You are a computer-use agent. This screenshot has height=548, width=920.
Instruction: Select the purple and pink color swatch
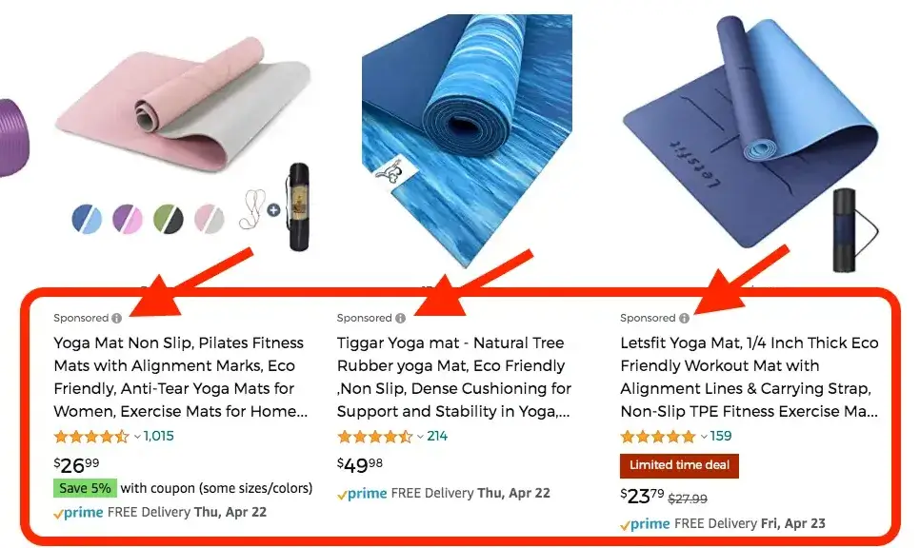[128, 219]
